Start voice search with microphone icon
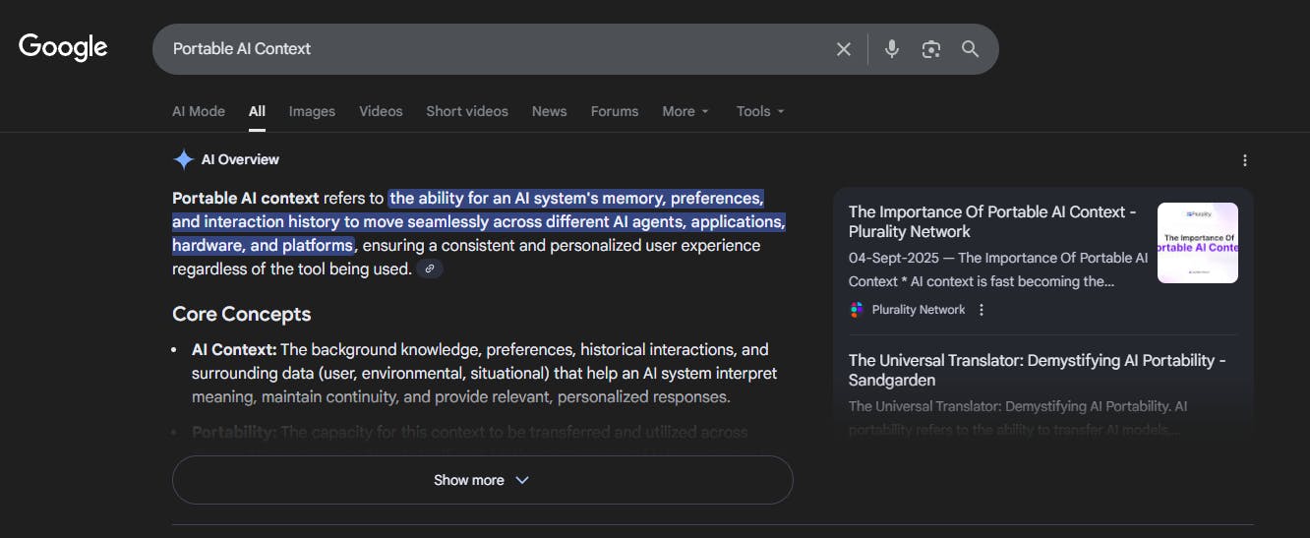Viewport: 1310px width, 538px height. click(891, 49)
